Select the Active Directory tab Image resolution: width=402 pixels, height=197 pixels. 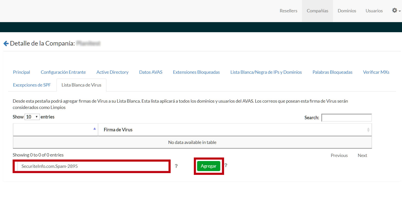[112, 72]
